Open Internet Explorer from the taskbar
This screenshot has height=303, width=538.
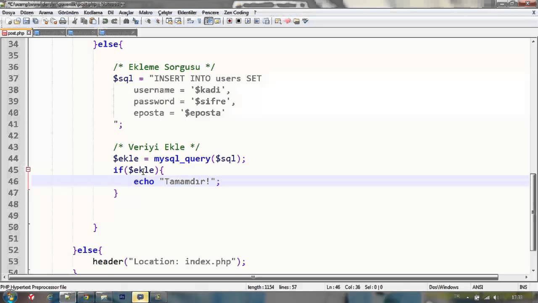(50, 297)
